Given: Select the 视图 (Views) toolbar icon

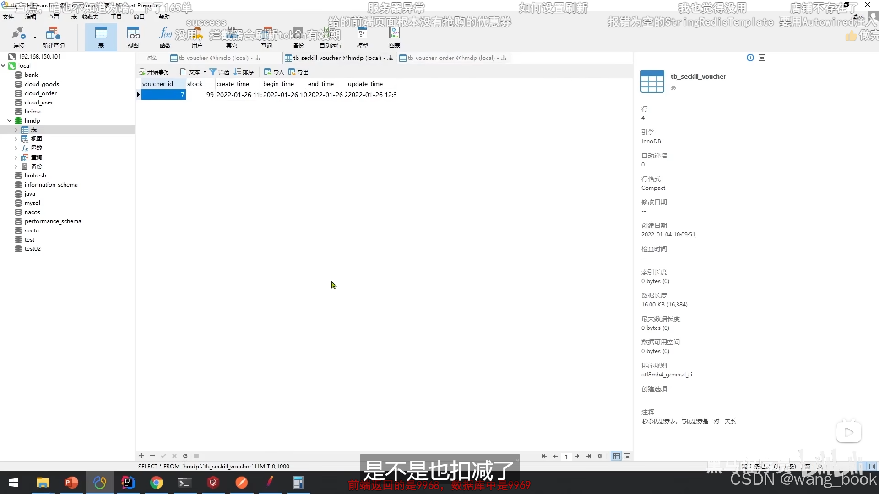Looking at the screenshot, I should coord(132,36).
